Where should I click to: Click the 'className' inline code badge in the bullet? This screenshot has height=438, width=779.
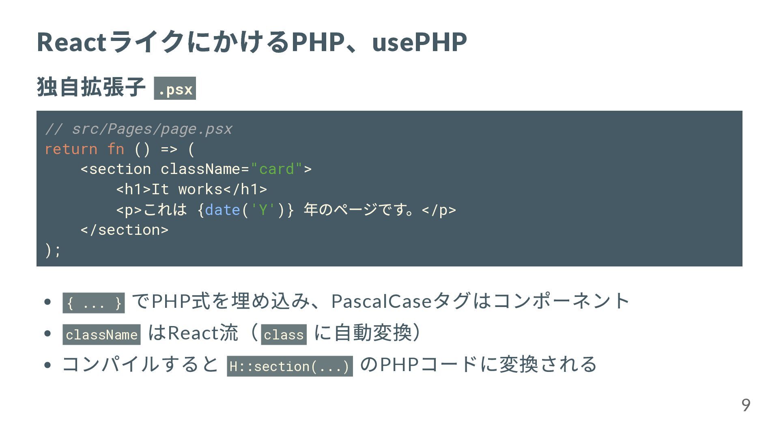click(x=101, y=335)
